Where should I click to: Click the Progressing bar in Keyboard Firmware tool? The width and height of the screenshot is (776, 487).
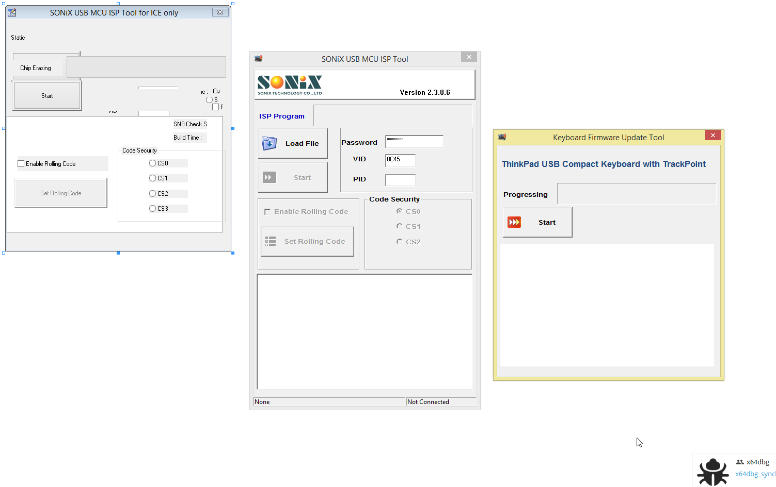[637, 194]
